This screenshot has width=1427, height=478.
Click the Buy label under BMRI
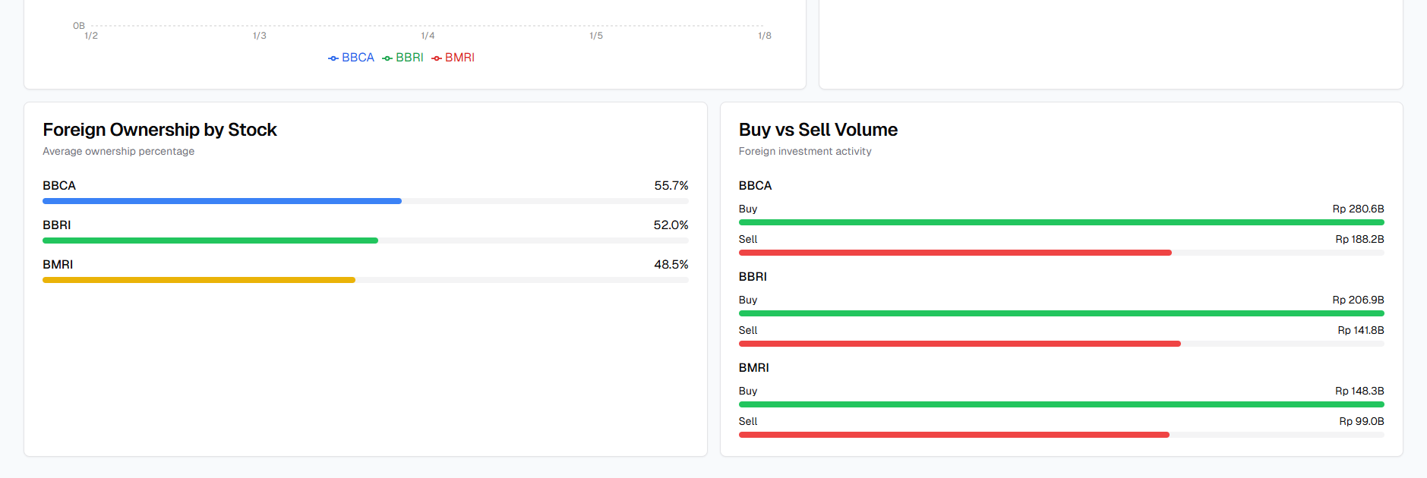tap(748, 391)
